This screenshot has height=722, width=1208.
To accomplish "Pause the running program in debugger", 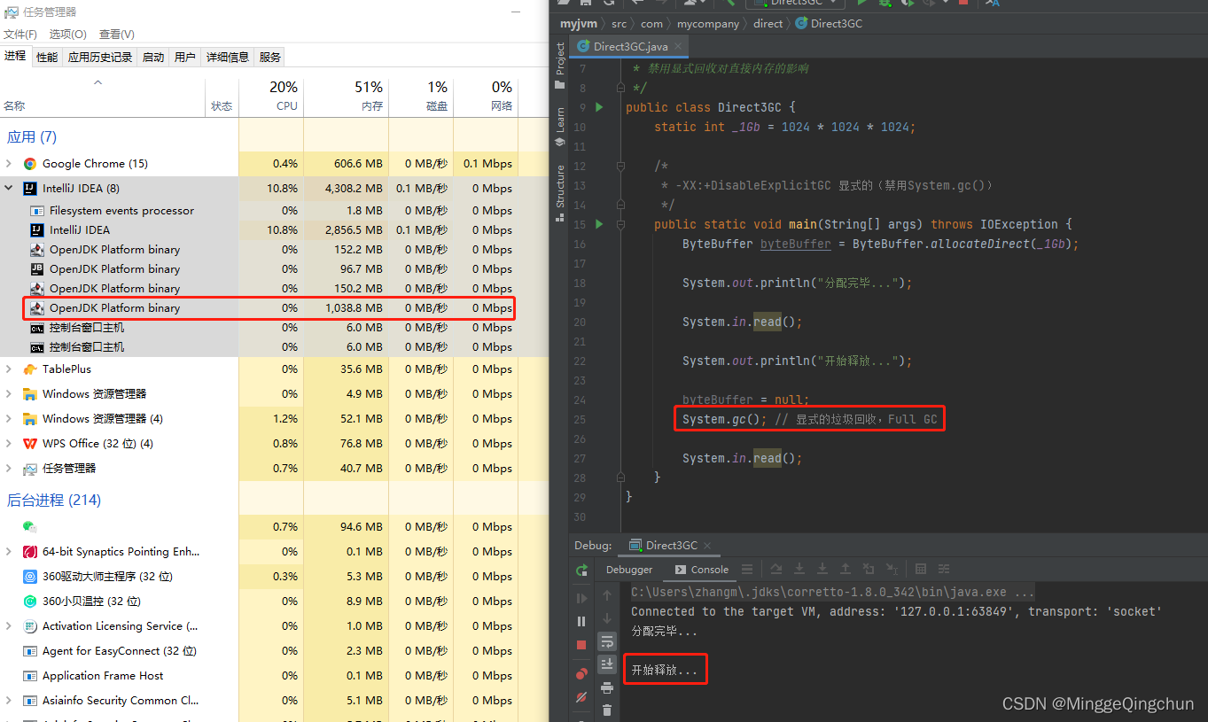I will pyautogui.click(x=581, y=622).
